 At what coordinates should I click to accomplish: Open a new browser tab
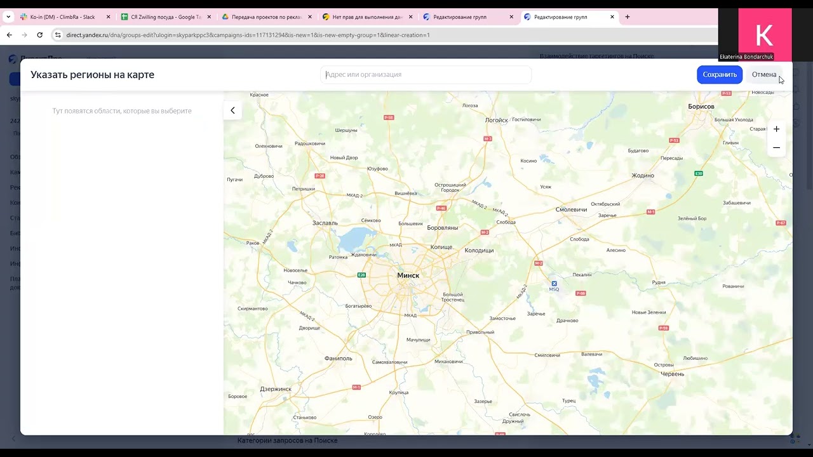[628, 17]
